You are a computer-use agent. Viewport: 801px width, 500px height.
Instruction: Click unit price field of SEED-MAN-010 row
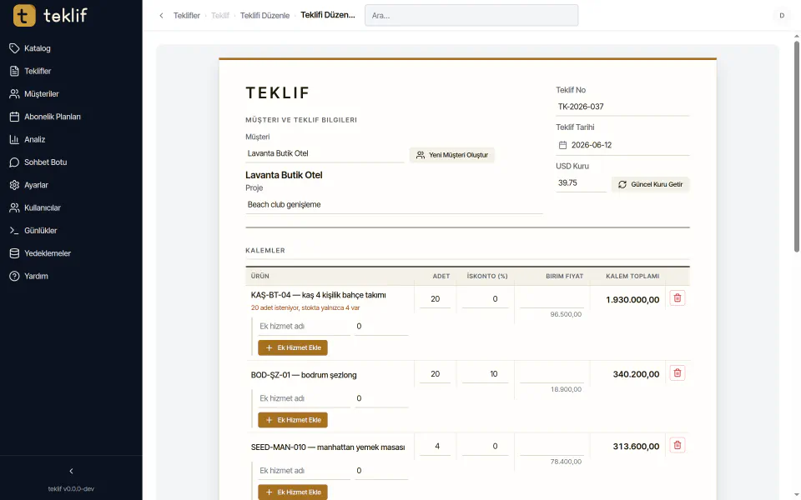coord(552,447)
